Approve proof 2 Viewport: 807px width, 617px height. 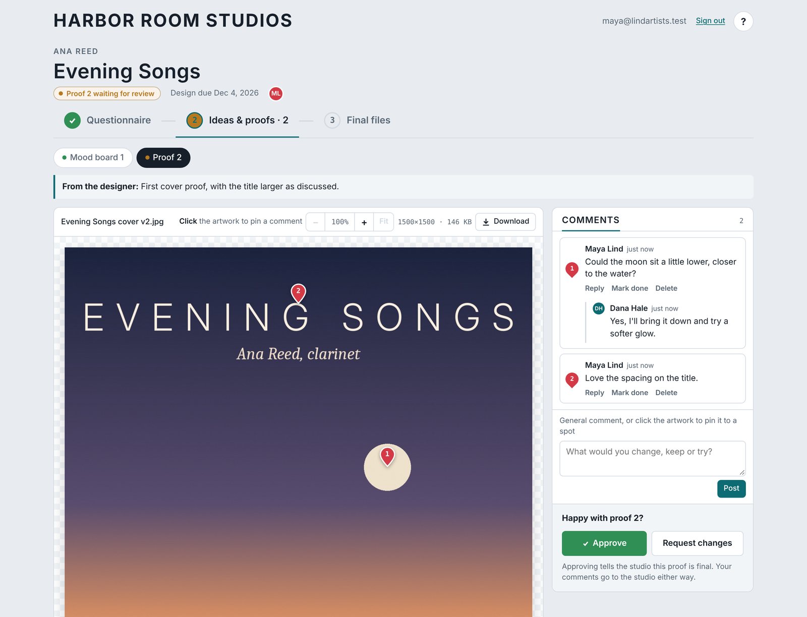pos(604,543)
